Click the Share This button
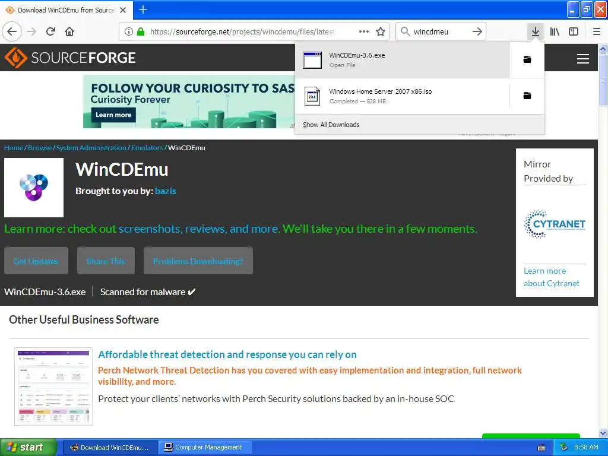 tap(106, 261)
